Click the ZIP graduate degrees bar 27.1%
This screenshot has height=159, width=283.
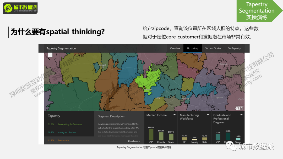click(218, 137)
